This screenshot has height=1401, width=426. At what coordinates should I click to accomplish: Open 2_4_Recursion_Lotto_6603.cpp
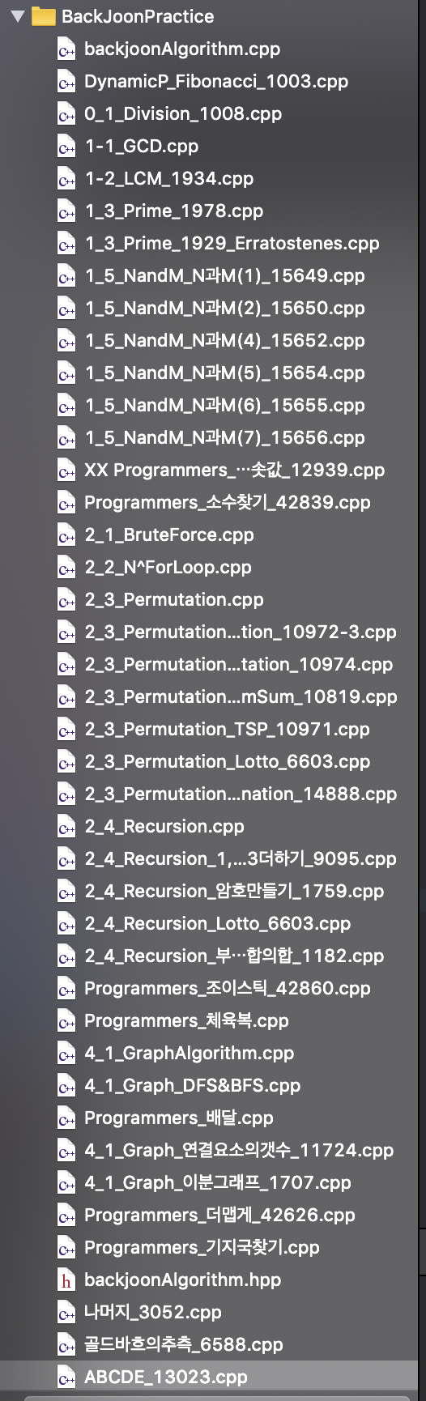coord(218,924)
